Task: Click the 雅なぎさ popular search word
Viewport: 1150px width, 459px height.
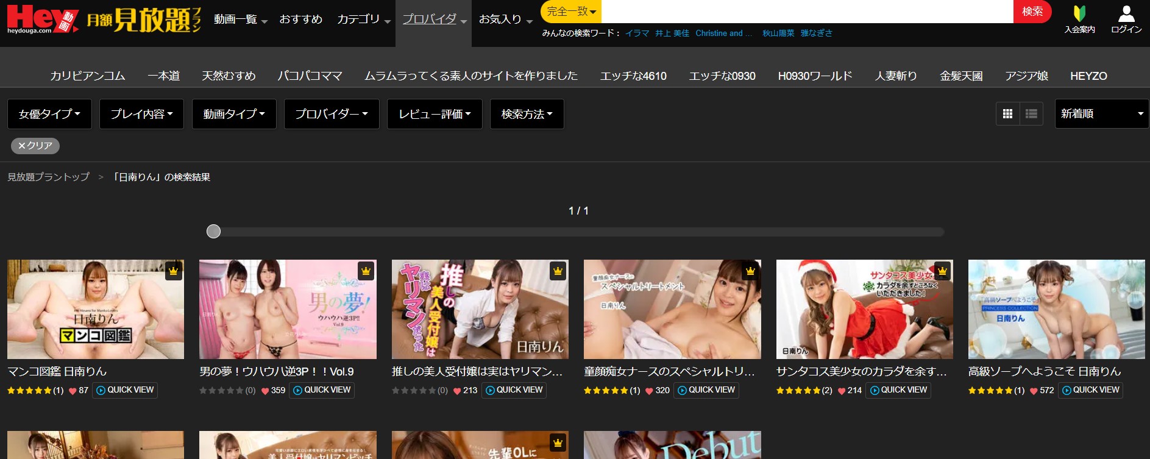Action: click(x=816, y=34)
